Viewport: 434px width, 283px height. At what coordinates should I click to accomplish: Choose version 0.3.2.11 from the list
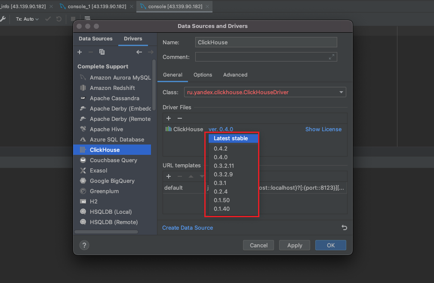[233, 166]
